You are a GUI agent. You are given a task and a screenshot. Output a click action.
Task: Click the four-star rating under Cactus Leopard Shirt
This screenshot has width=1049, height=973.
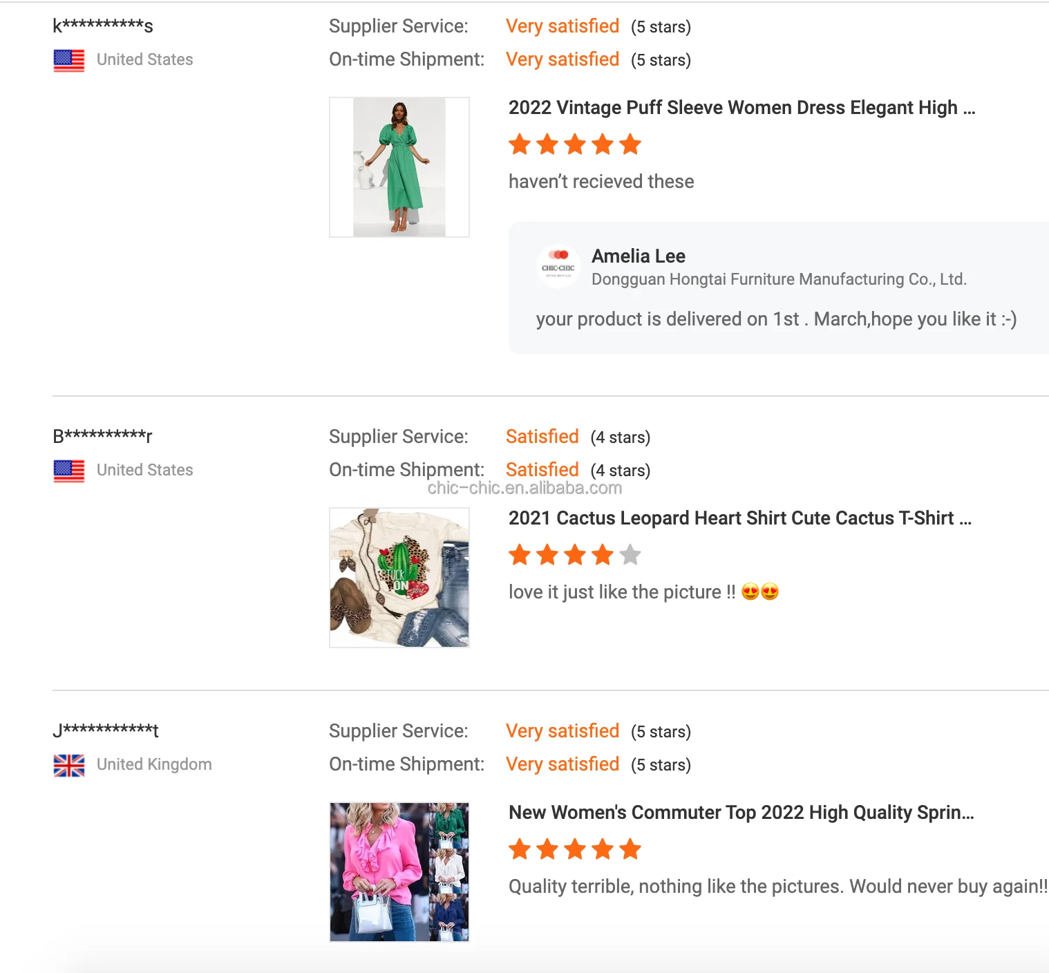click(x=575, y=555)
